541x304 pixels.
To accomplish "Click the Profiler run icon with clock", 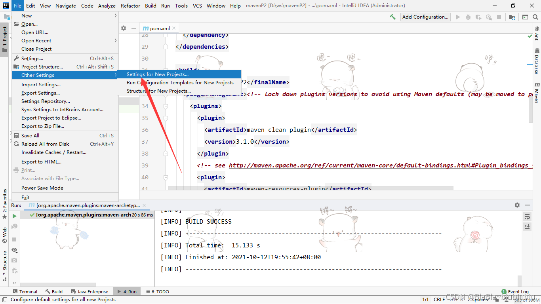I will pos(489,17).
